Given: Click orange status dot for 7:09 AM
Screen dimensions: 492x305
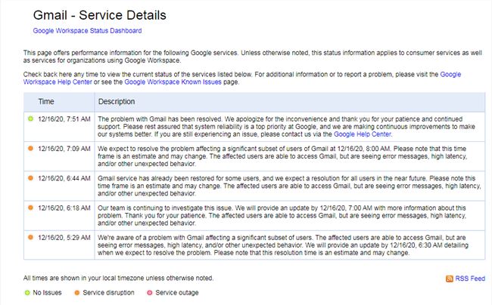Looking at the screenshot, I should point(30,148).
